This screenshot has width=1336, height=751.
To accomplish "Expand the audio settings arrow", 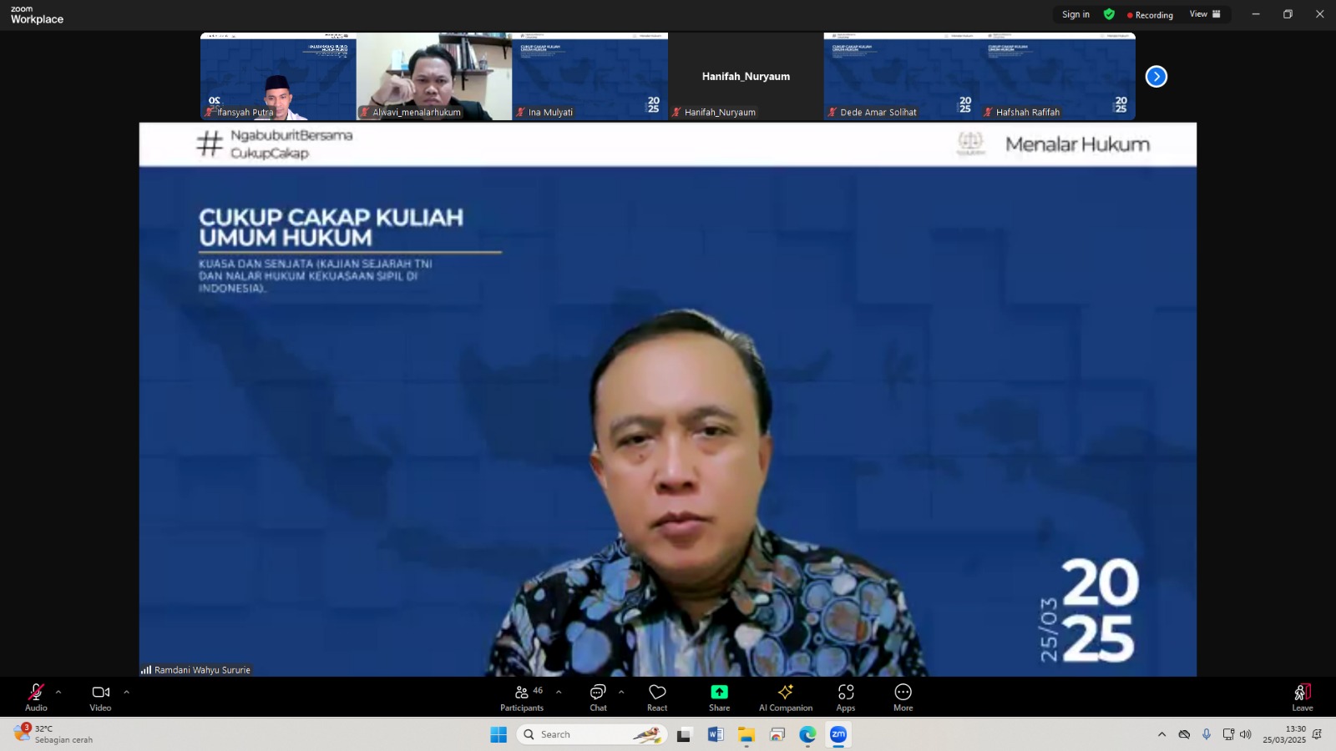I will pos(58,692).
